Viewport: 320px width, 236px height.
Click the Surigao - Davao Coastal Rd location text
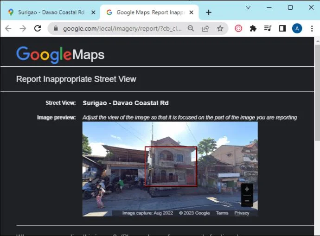point(126,103)
